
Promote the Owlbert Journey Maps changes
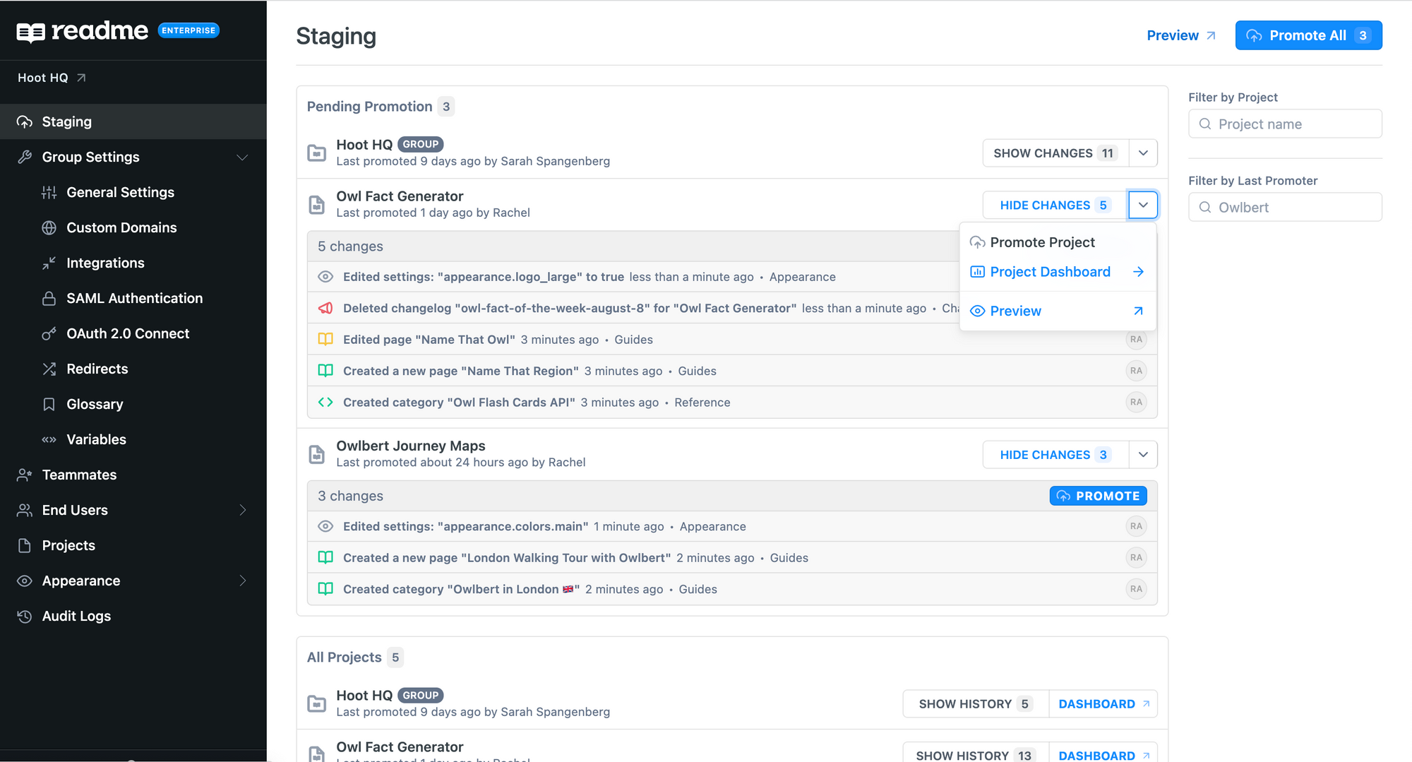[1098, 496]
